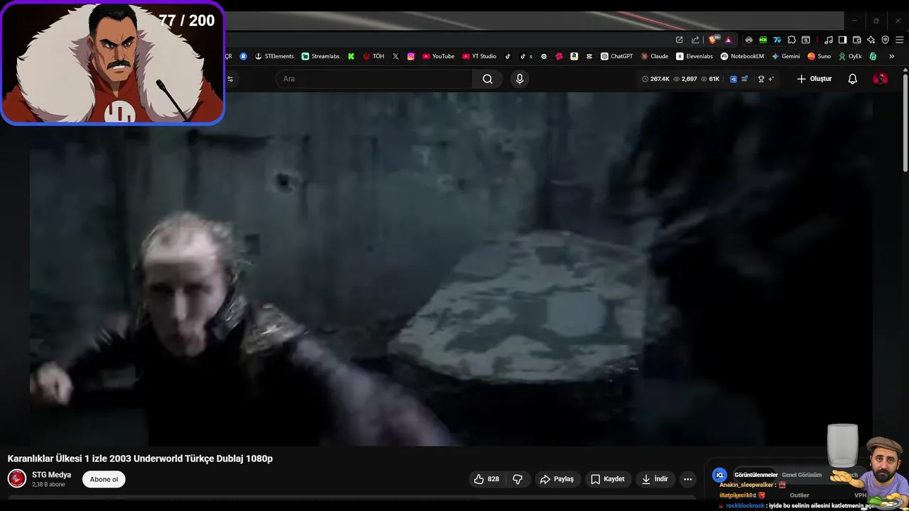Open the STG Medya channel name
The width and height of the screenshot is (909, 511).
coord(51,475)
